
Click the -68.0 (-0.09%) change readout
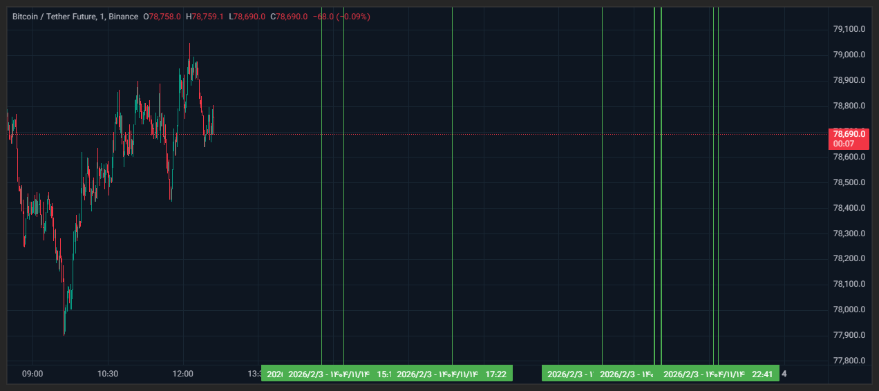[x=341, y=16]
